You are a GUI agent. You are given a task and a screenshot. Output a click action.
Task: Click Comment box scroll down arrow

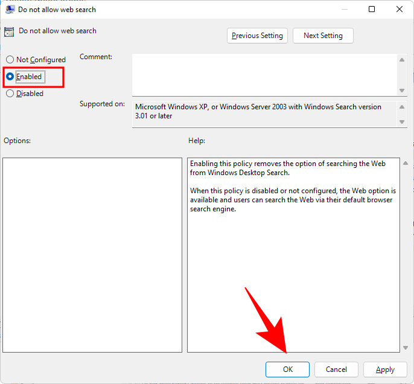(x=402, y=91)
